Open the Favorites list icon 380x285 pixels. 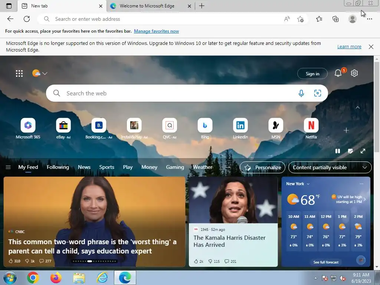click(x=319, y=19)
